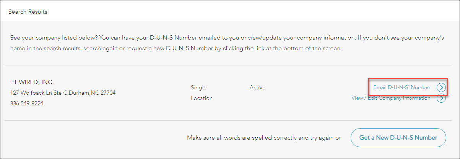Click the divider line below the phone number
The image size is (460, 159).
click(x=229, y=120)
